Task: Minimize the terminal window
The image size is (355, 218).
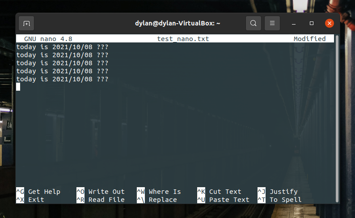Action: pyautogui.click(x=294, y=23)
